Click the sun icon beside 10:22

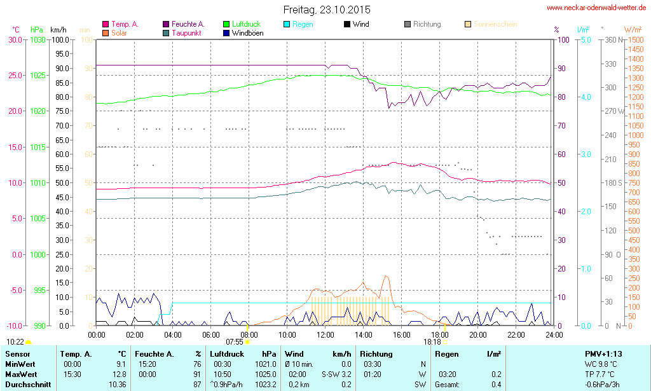(28, 343)
